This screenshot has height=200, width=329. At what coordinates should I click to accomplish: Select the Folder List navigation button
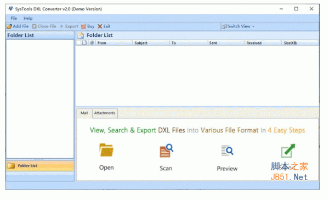point(40,166)
